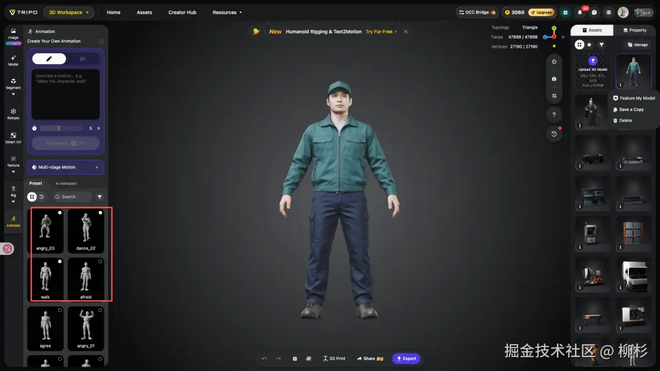Switch to the Property tab
The image size is (660, 371).
(634, 31)
